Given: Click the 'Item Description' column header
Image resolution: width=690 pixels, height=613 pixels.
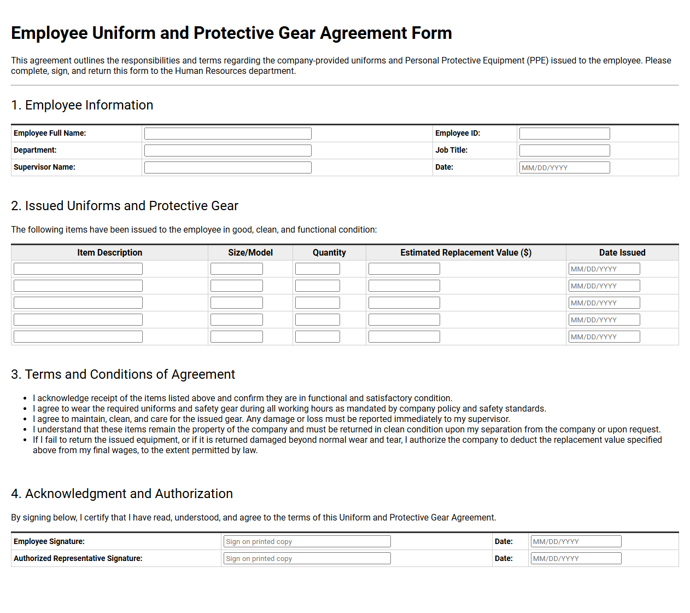Looking at the screenshot, I should coord(109,252).
